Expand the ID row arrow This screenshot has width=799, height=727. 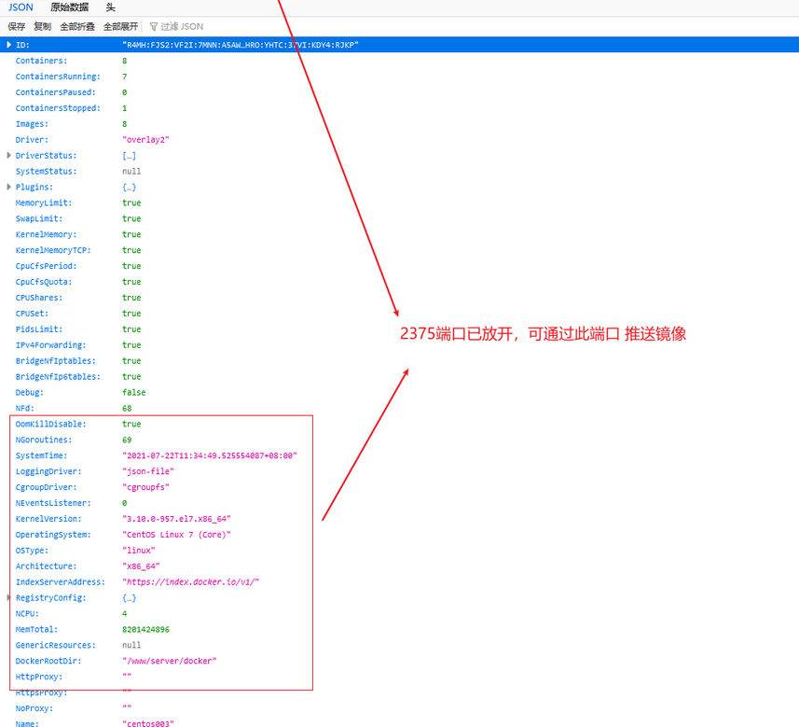tap(8, 45)
